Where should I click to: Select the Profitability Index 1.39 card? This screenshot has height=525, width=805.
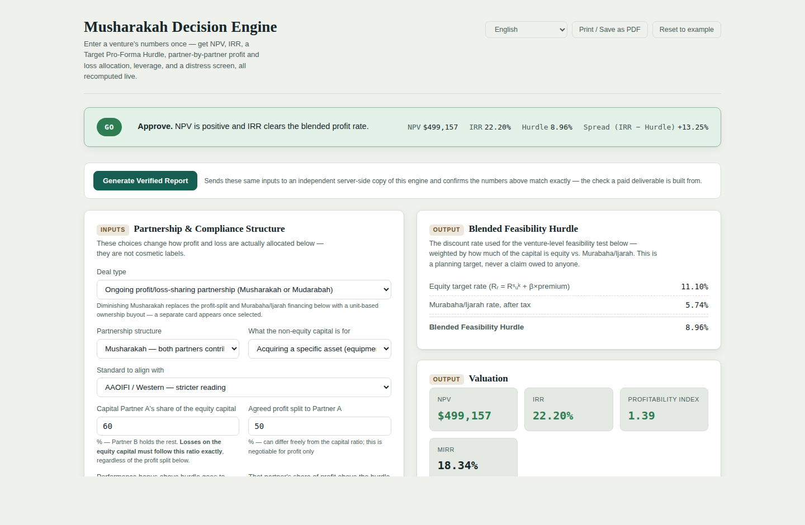pyautogui.click(x=664, y=409)
